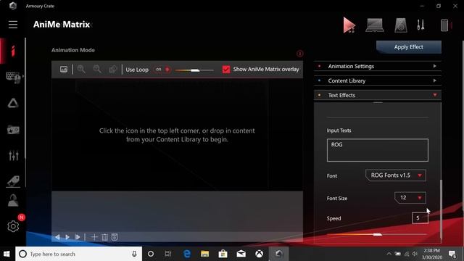Click the import image icon in the animation toolbar
This screenshot has height=261, width=464.
pos(64,70)
